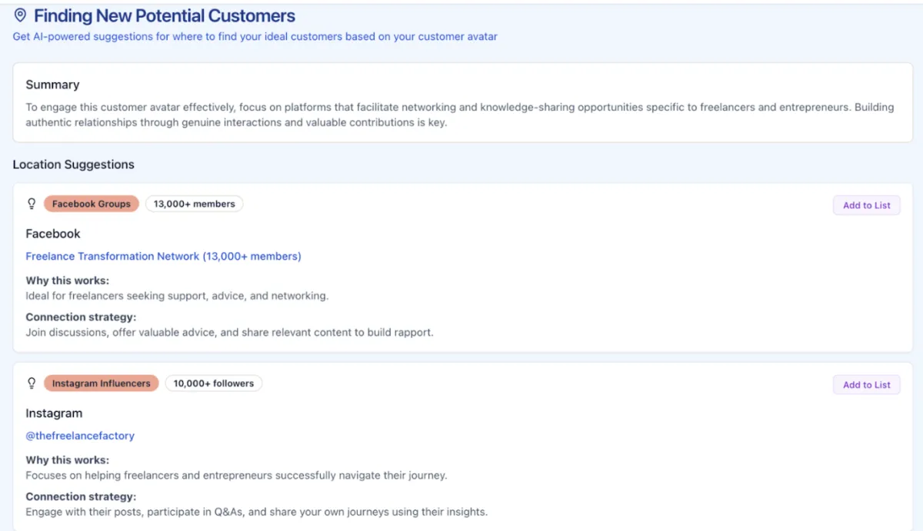
Task: Click the 13,000+ members badge
Action: coord(194,204)
